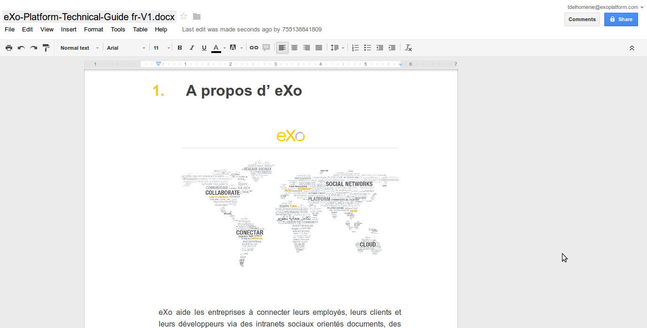Star the document next to its title
This screenshot has width=647, height=328.
point(184,16)
